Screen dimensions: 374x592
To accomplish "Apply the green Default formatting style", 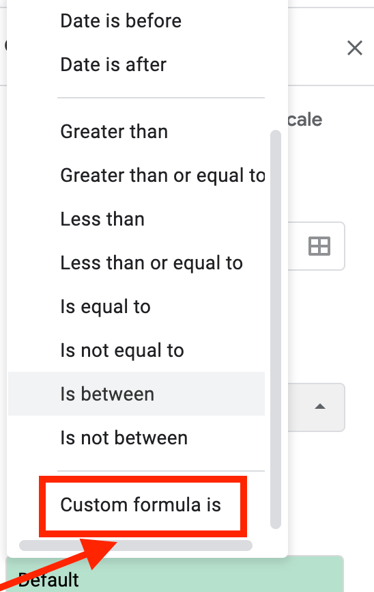I will (x=175, y=574).
